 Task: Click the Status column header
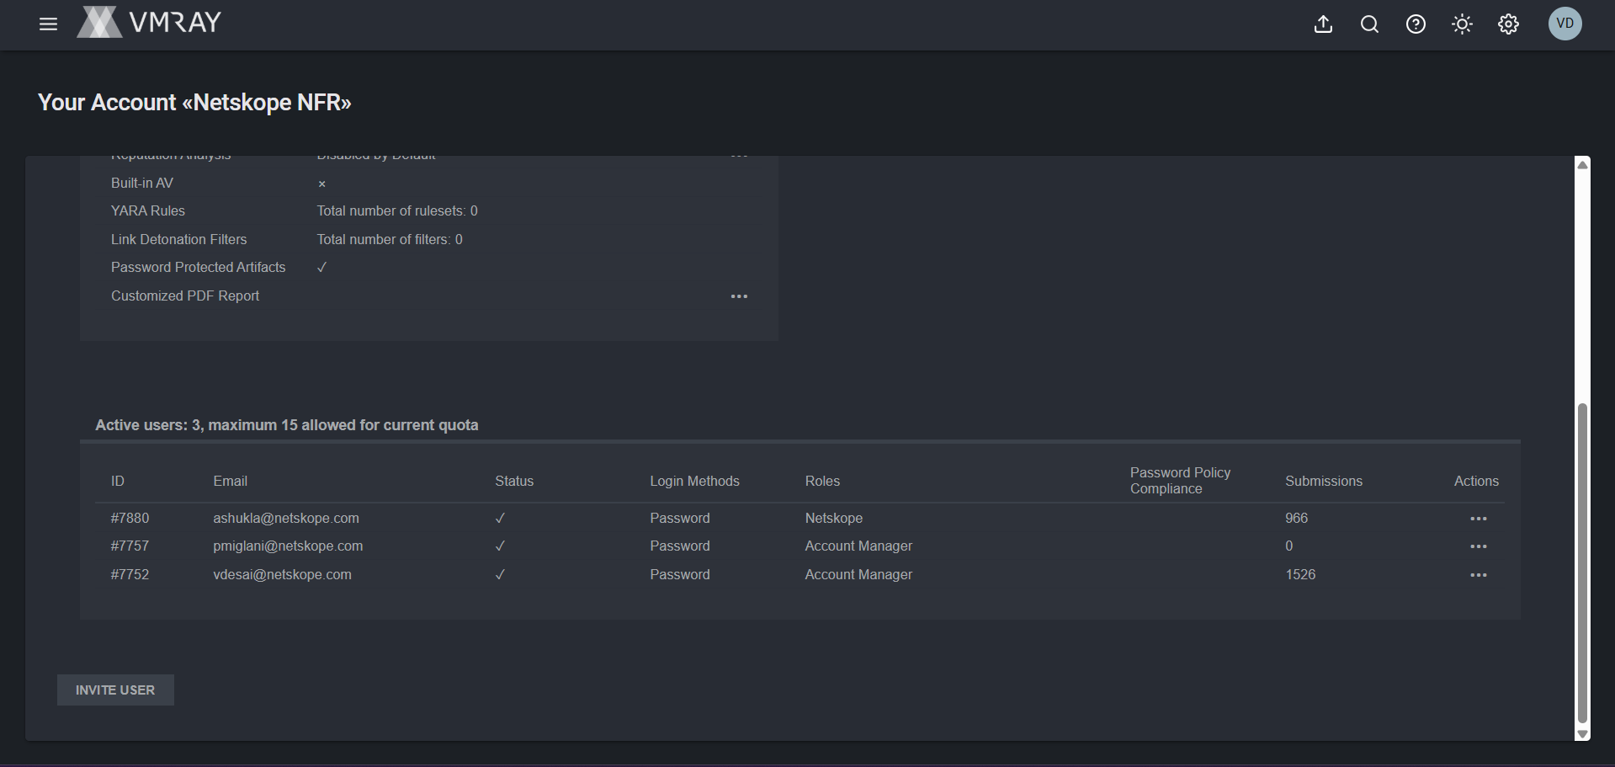[514, 481]
